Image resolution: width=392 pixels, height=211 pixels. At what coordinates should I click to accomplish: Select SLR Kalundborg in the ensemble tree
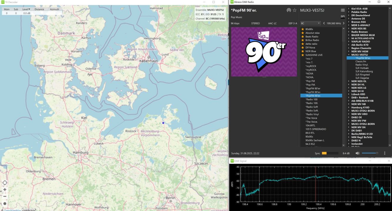[x=364, y=71]
